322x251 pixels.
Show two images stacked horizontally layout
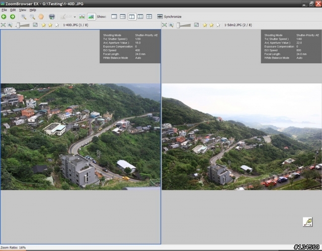pos(123,17)
